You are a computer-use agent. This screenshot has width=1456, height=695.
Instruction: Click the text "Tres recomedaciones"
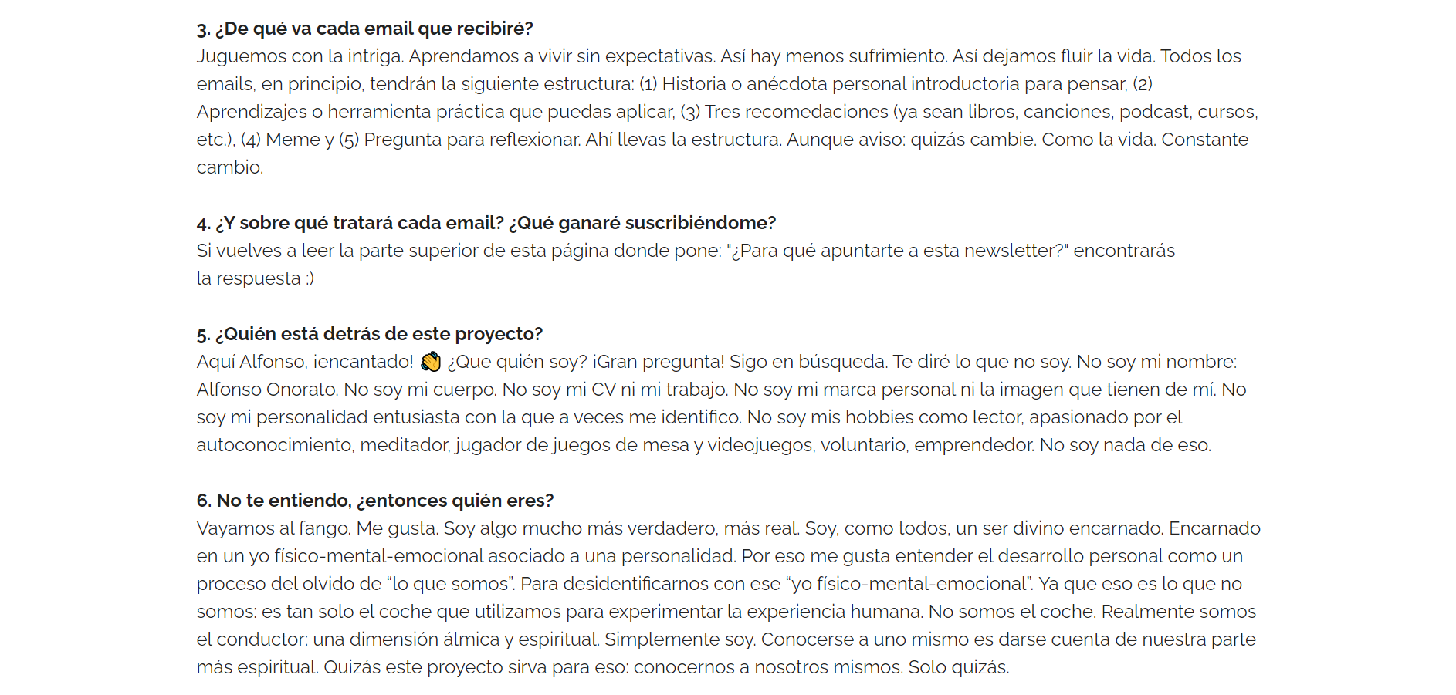click(796, 112)
